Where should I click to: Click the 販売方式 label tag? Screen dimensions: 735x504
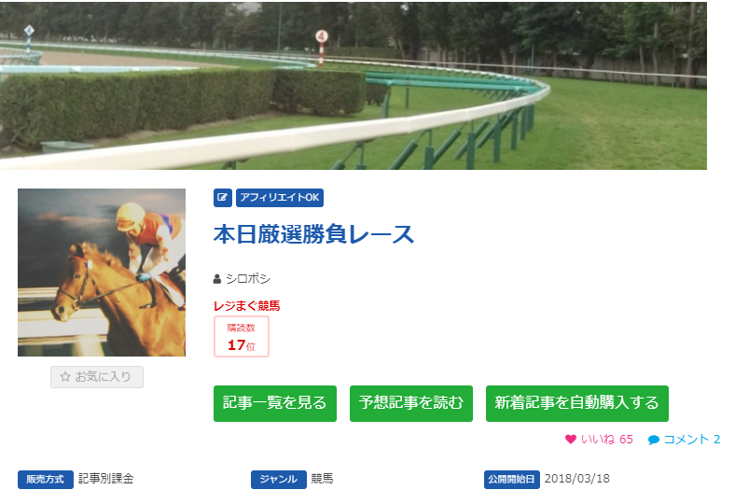point(46,479)
